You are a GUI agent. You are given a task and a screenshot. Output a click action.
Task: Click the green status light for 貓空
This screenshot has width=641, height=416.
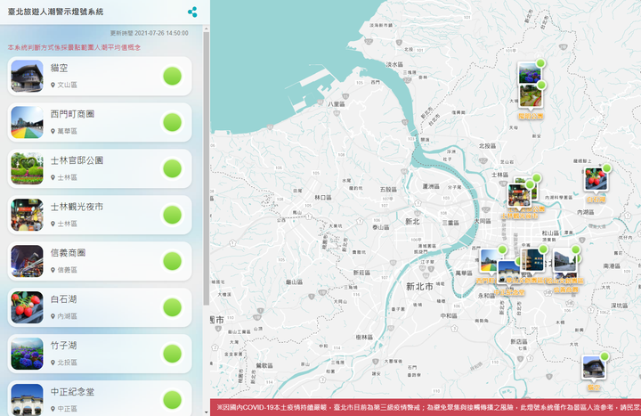pyautogui.click(x=173, y=76)
